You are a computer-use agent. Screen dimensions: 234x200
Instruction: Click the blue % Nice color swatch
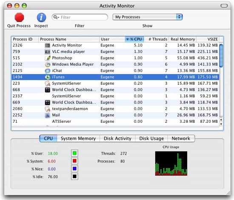point(74,169)
